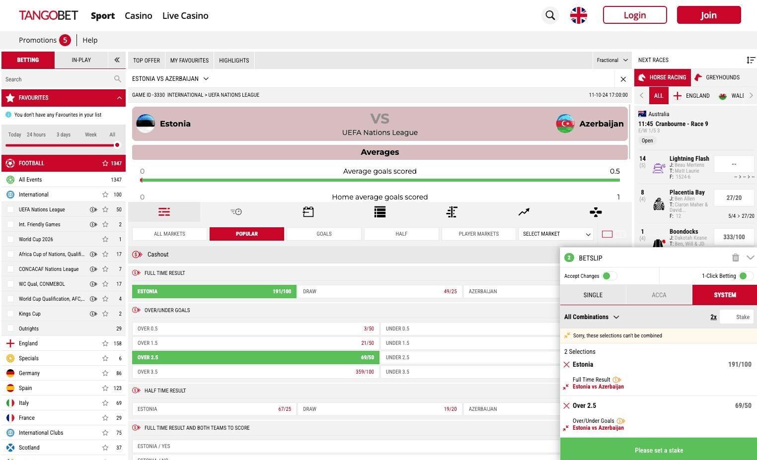This screenshot has width=757, height=460.
Task: Click the Login button
Action: point(635,15)
